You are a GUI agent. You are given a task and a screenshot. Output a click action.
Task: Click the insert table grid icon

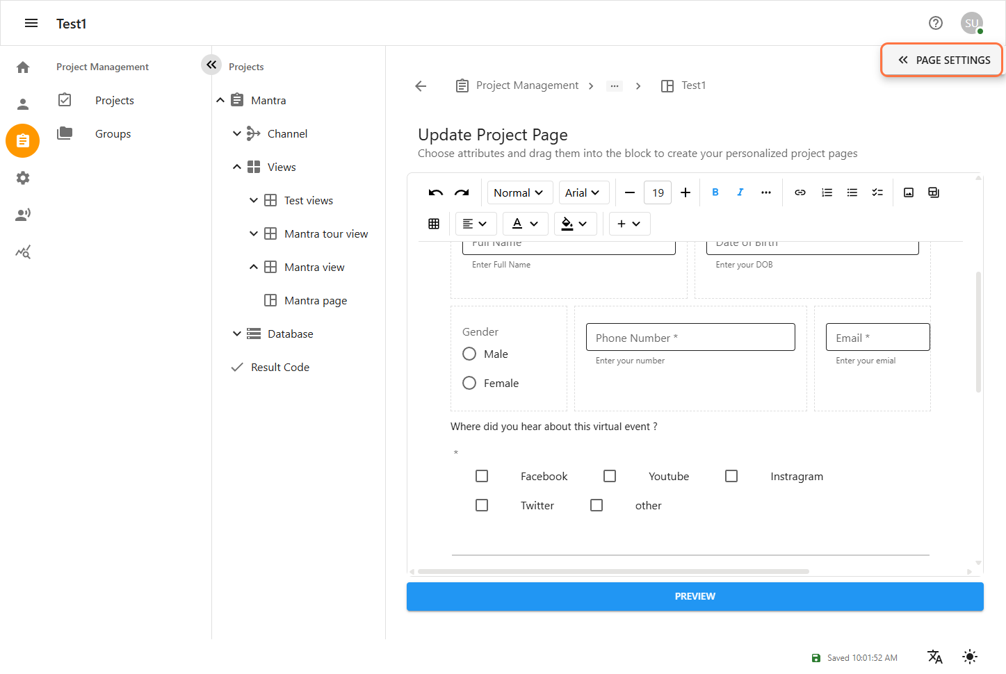(x=434, y=224)
